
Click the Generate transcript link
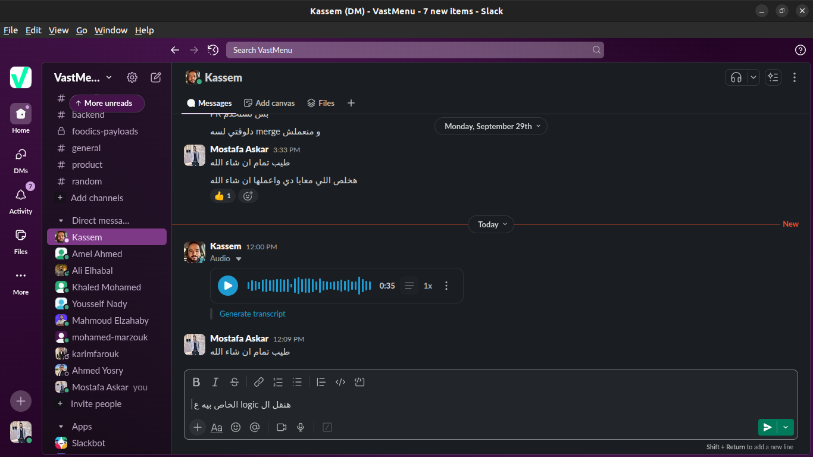252,314
